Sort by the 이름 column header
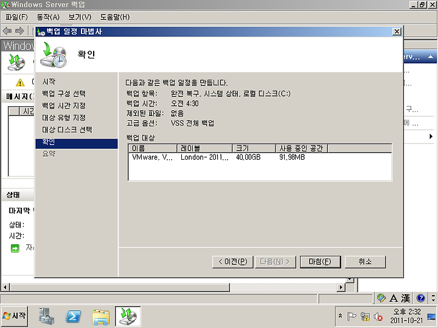The height and width of the screenshot is (328, 438). tap(153, 148)
